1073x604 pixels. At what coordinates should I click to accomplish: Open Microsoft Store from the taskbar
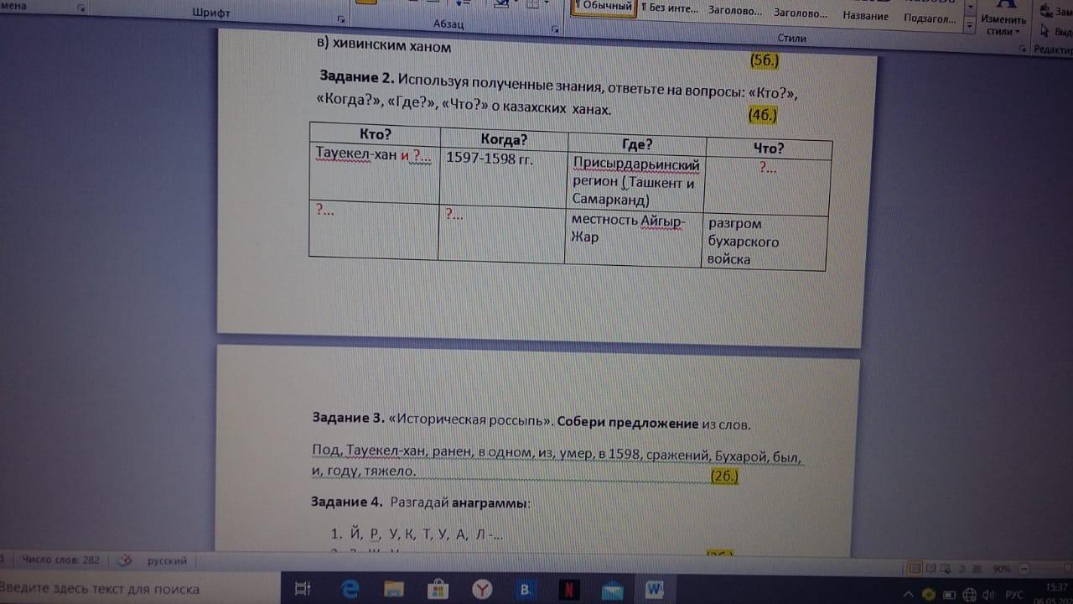(437, 589)
